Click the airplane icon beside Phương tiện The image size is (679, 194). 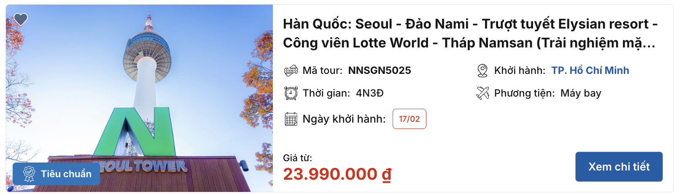pyautogui.click(x=482, y=93)
